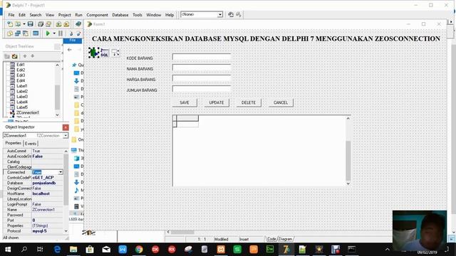Open the Tools menu
456x256 pixels.
tap(138, 15)
